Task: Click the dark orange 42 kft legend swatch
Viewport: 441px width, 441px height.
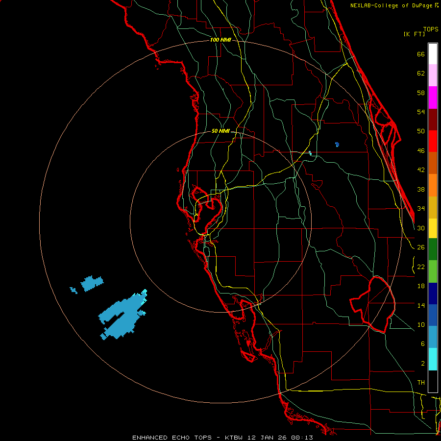Action: (x=433, y=163)
